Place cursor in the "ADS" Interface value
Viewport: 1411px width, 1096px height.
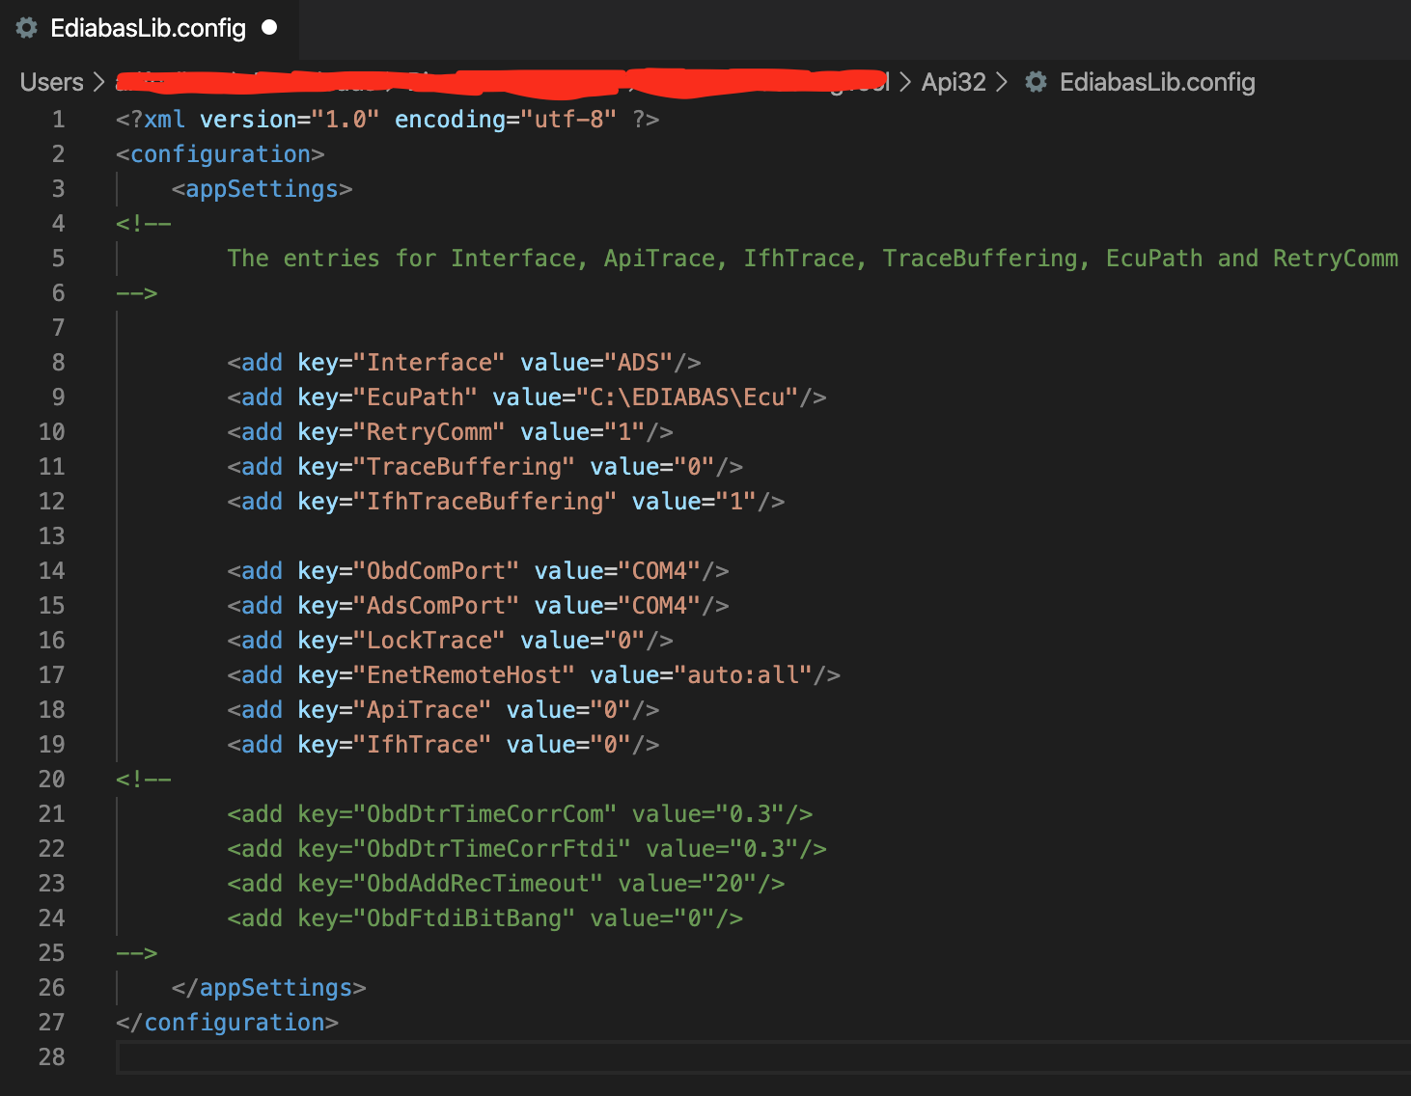point(638,363)
